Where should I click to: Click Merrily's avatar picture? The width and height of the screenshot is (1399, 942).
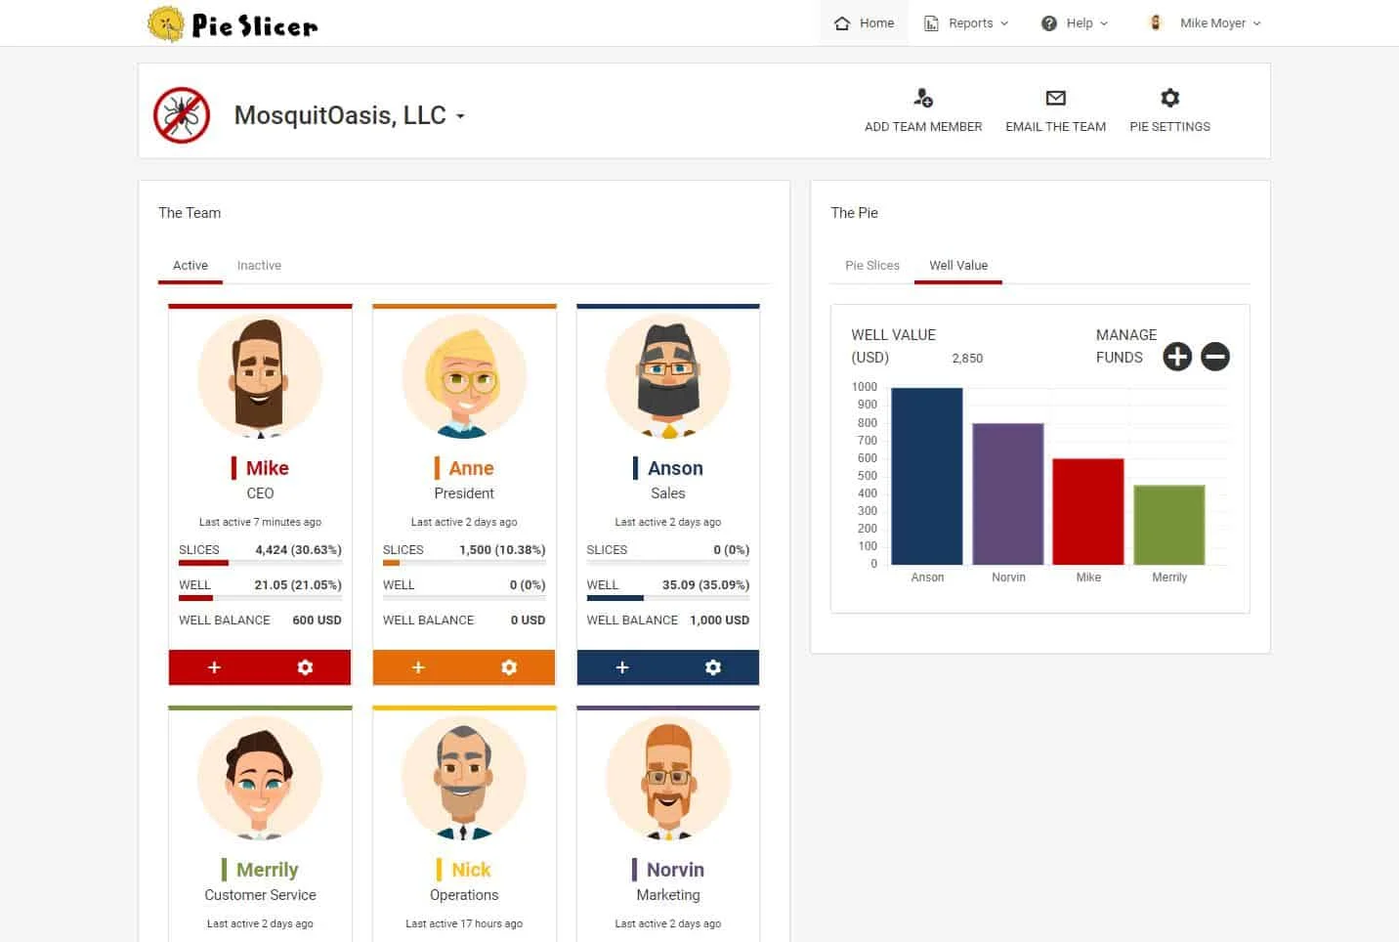260,778
